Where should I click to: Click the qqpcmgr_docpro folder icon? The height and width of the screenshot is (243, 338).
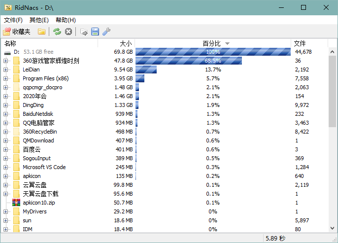(16, 87)
